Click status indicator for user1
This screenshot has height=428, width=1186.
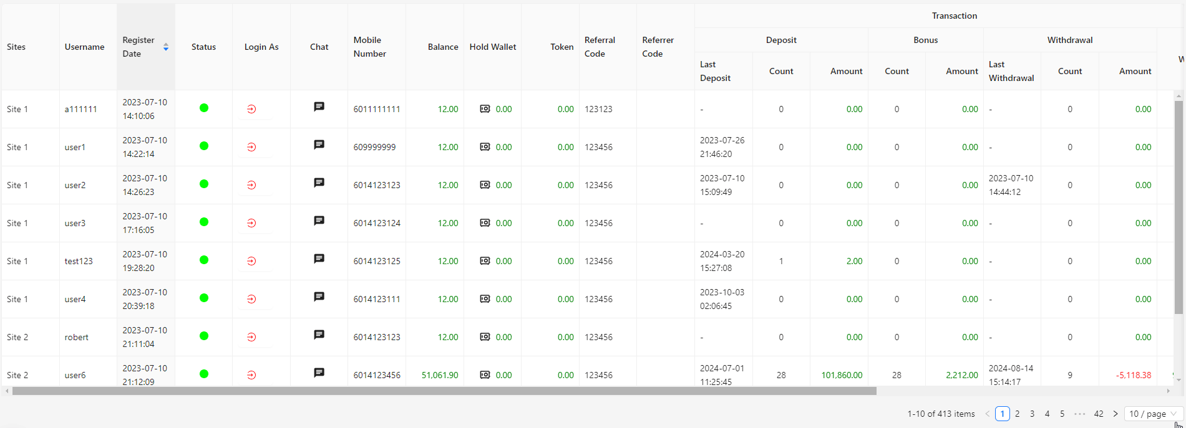tap(204, 146)
